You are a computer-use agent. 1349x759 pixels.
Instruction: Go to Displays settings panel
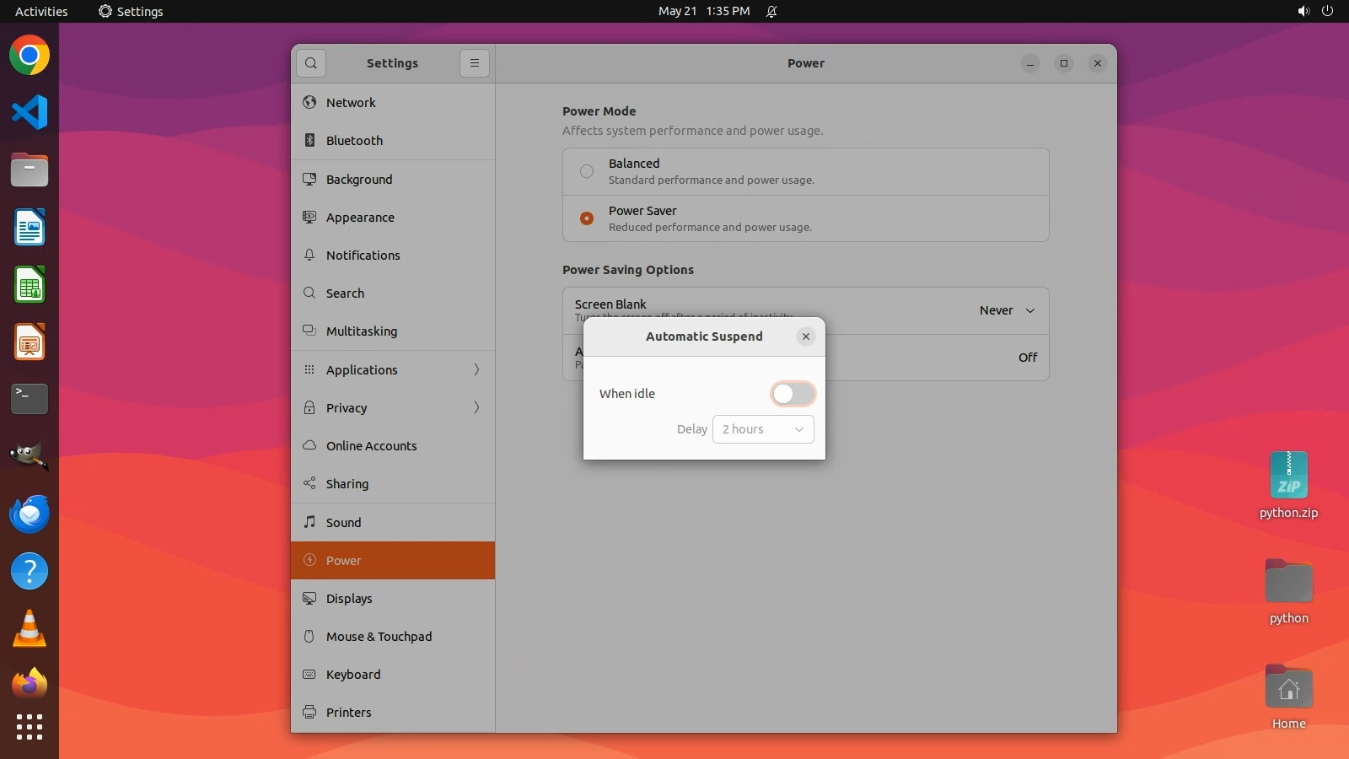pos(349,599)
